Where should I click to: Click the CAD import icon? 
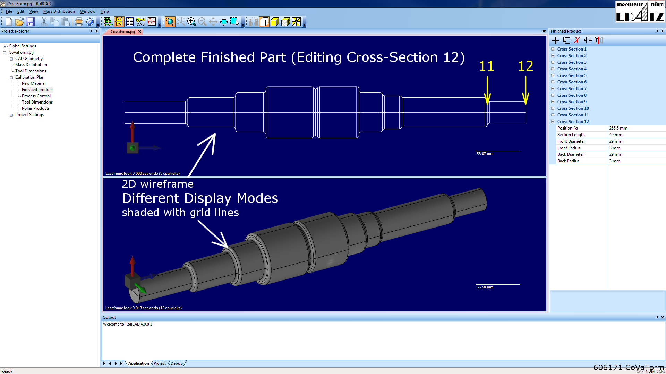point(140,22)
